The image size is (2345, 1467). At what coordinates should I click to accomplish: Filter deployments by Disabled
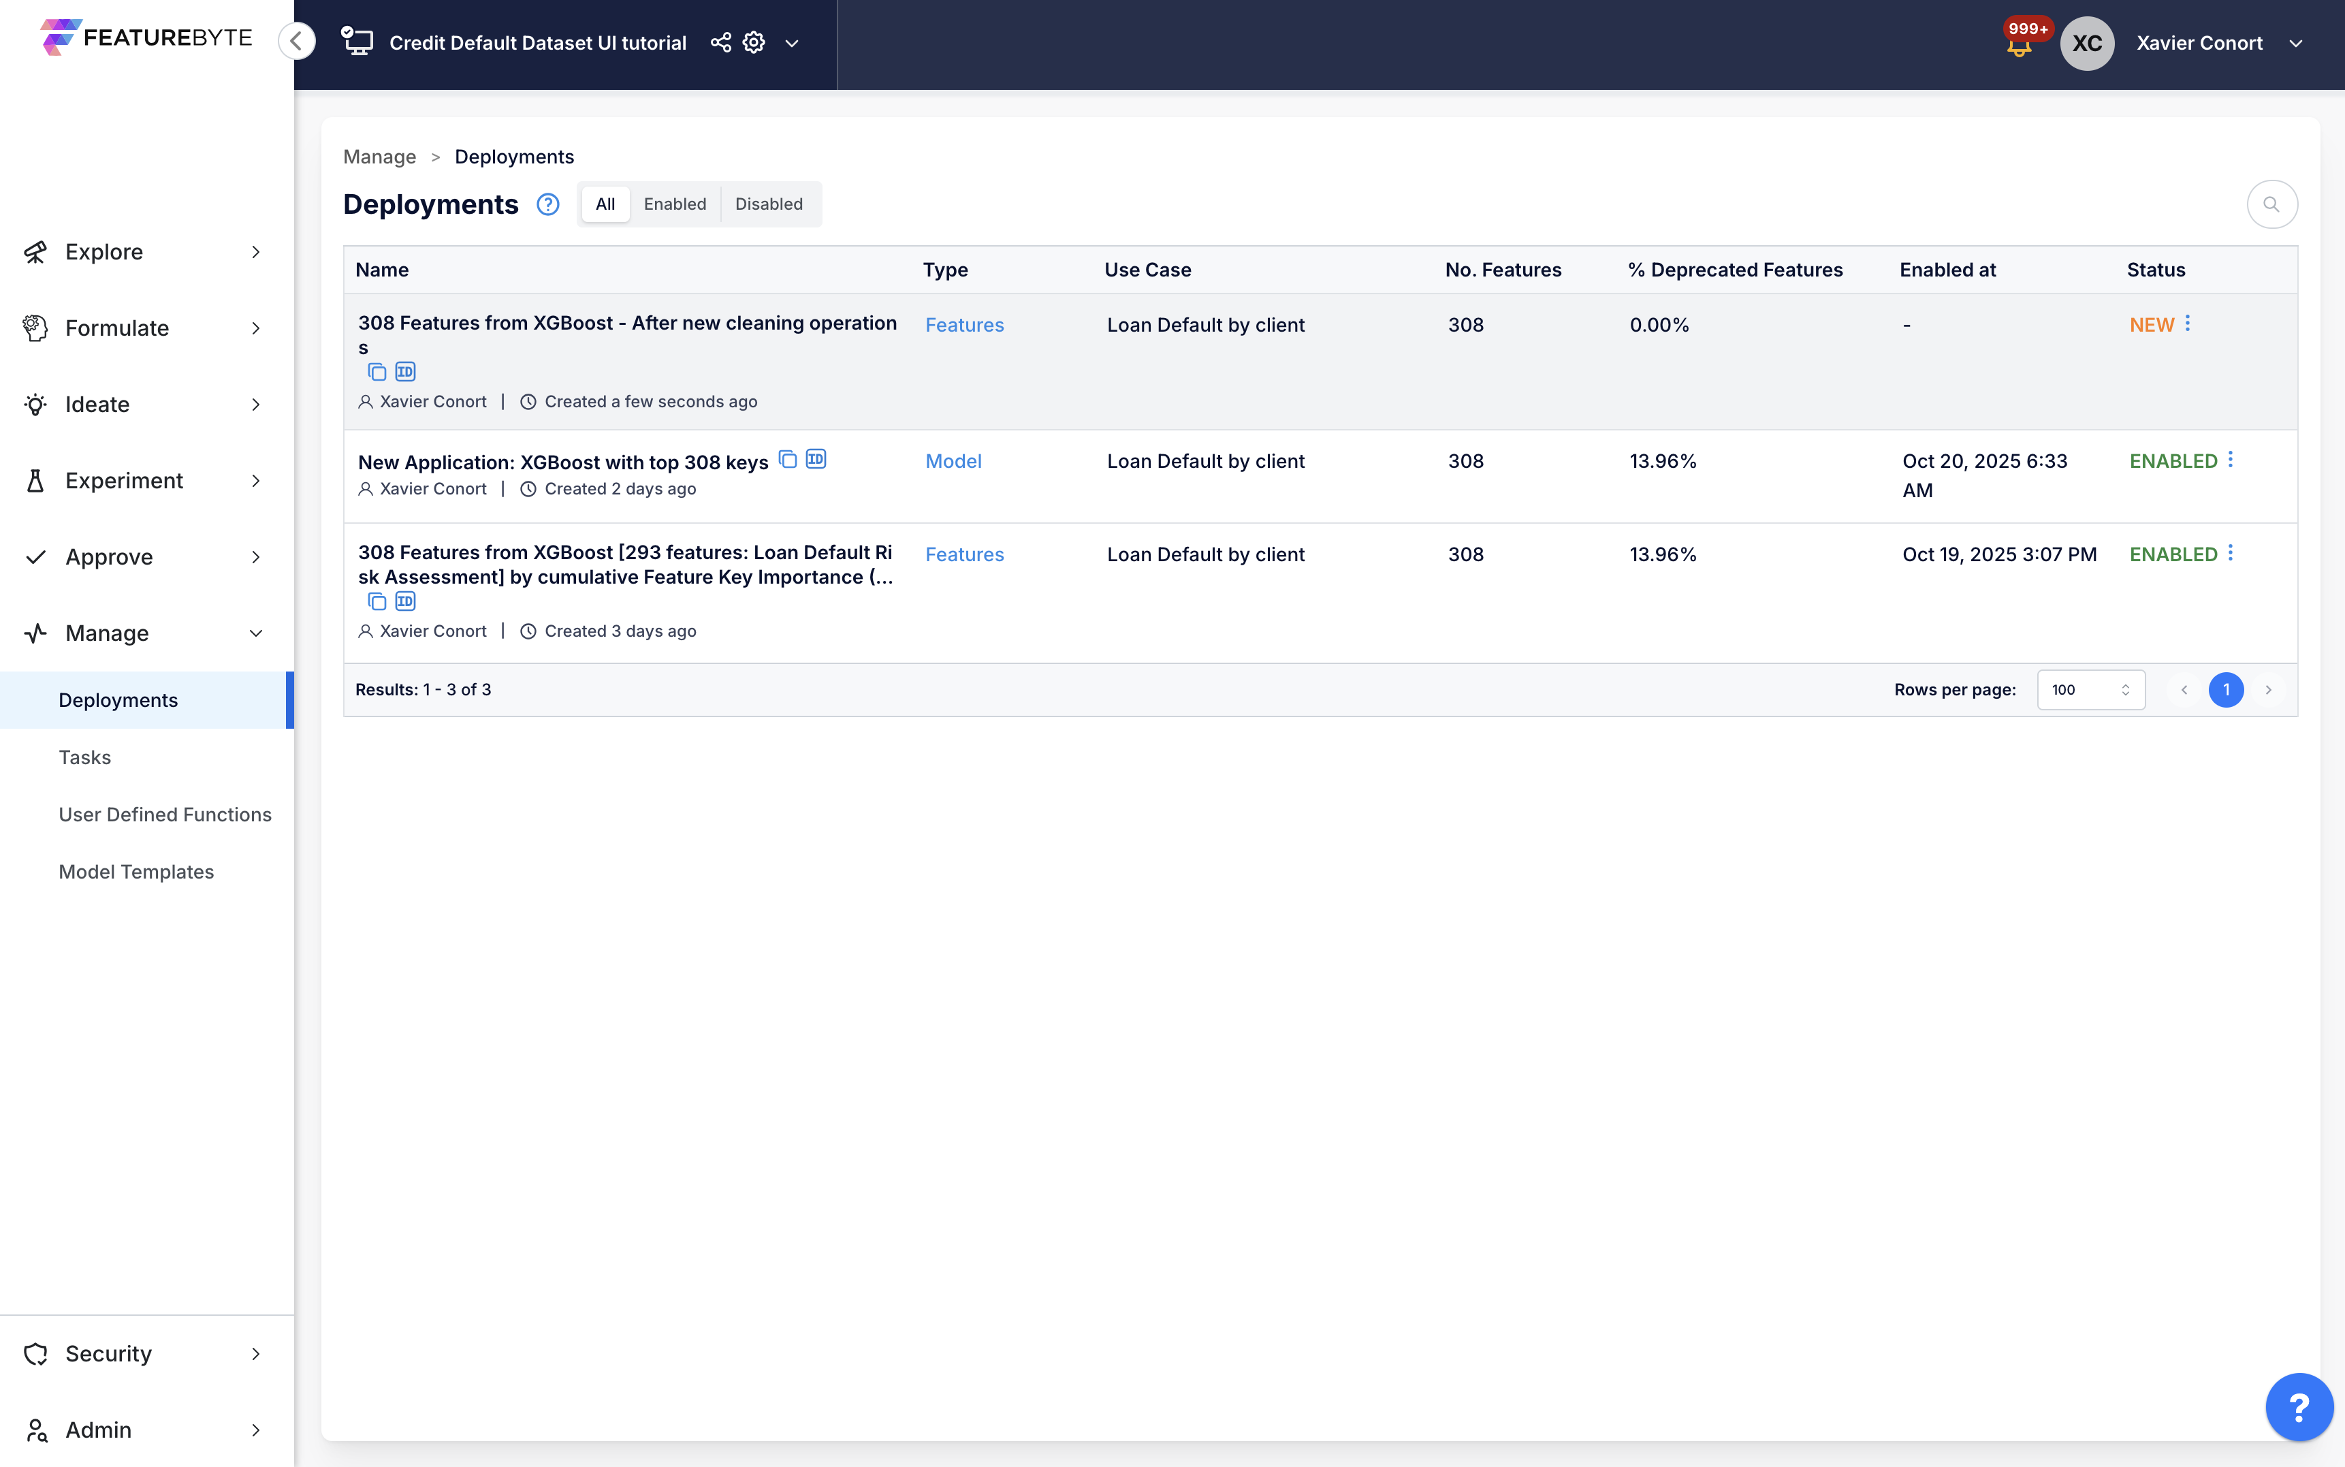point(768,205)
